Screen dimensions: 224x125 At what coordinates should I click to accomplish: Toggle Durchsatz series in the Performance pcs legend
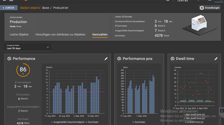[139, 122]
